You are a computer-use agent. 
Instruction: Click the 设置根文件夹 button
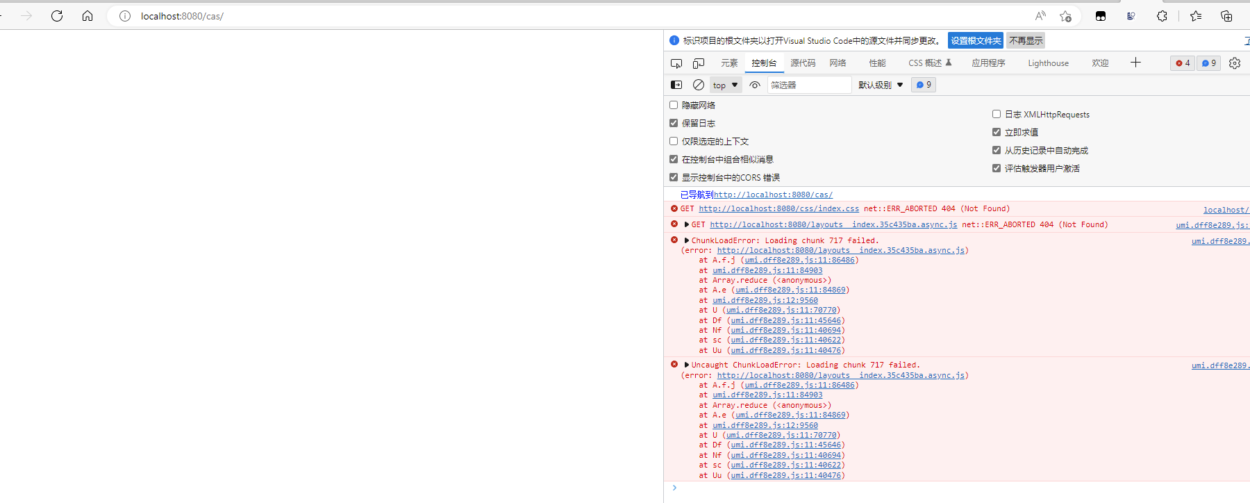click(x=976, y=40)
